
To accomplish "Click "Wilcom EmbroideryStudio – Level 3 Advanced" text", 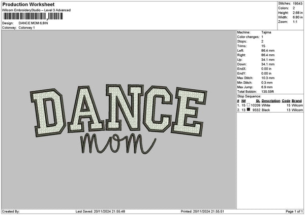I will click(x=37, y=10).
